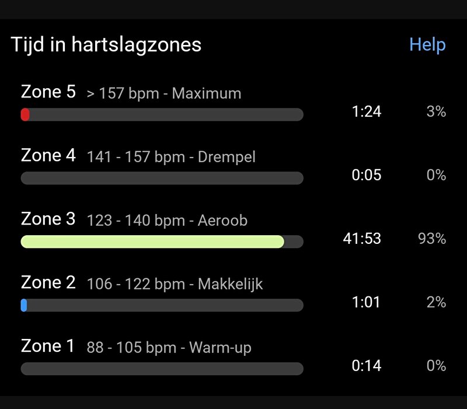Tap the 1:01 time in Zone 2
The image size is (467, 409).
pyautogui.click(x=366, y=302)
